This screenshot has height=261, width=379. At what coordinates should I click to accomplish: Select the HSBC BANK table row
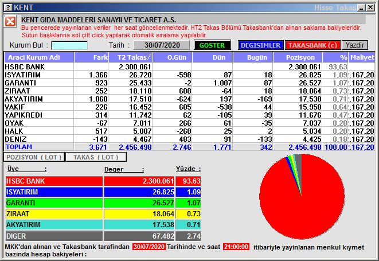point(189,67)
